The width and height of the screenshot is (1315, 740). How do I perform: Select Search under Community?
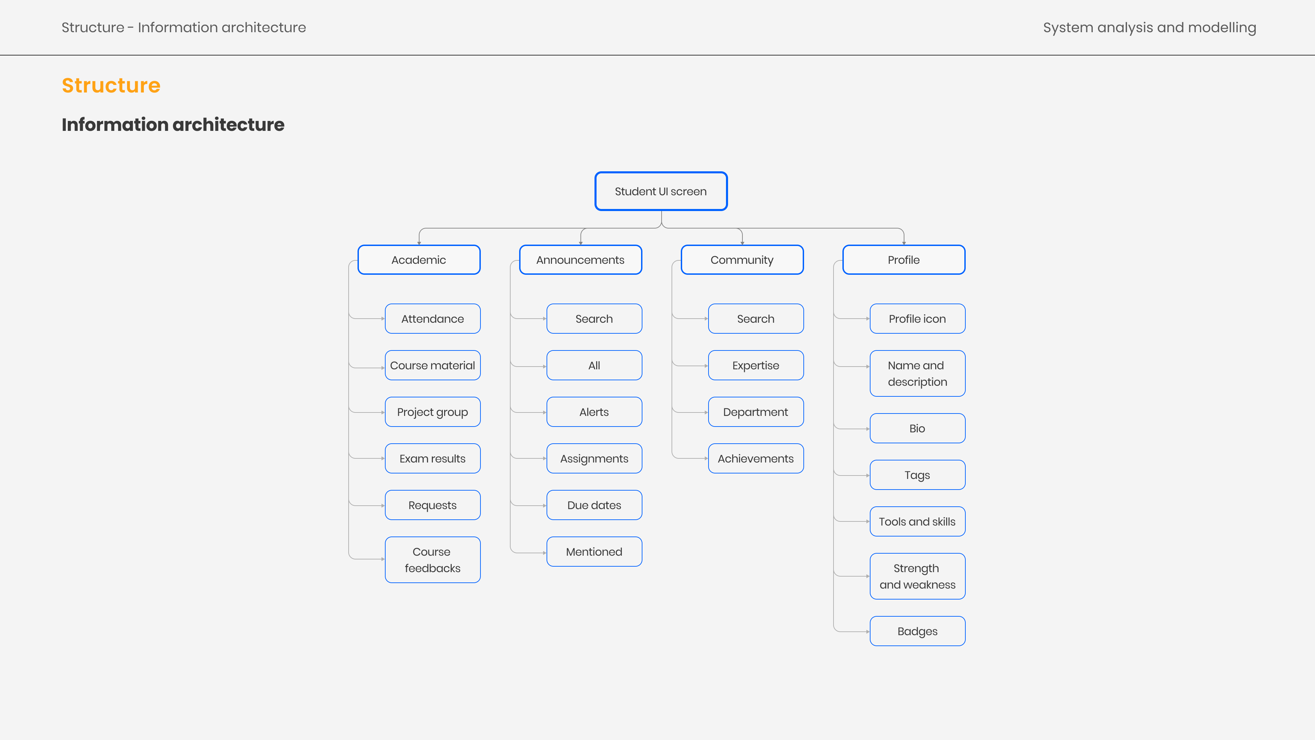[755, 319]
